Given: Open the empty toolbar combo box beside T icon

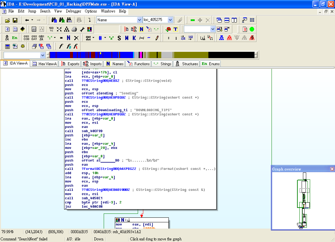Looking at the screenshot, I should pos(213,29).
